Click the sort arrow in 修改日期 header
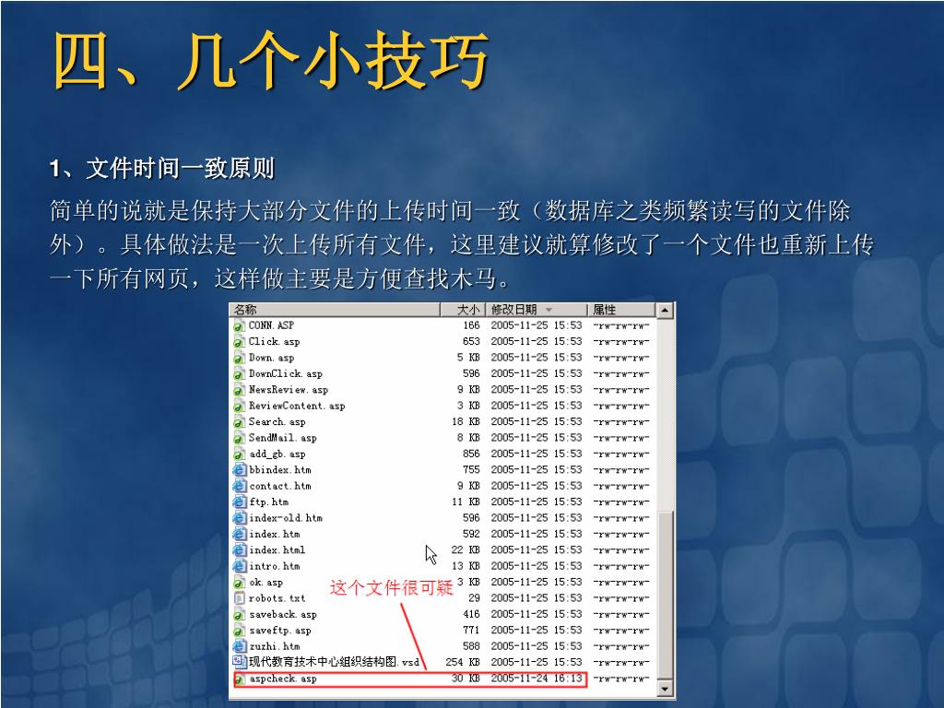Screen dimensions: 944x708 click(x=549, y=310)
